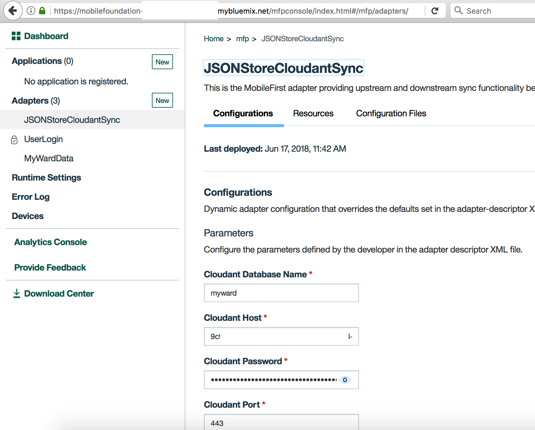Open the Error Log page
535x430 pixels.
(x=31, y=197)
